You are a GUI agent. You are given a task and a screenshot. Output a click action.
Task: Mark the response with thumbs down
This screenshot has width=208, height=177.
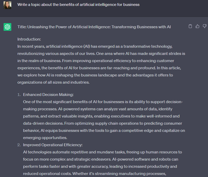coord(205,26)
